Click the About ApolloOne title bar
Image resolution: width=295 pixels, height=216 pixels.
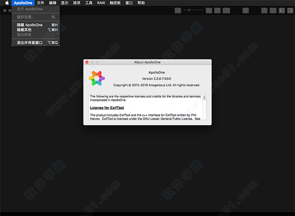(147, 62)
